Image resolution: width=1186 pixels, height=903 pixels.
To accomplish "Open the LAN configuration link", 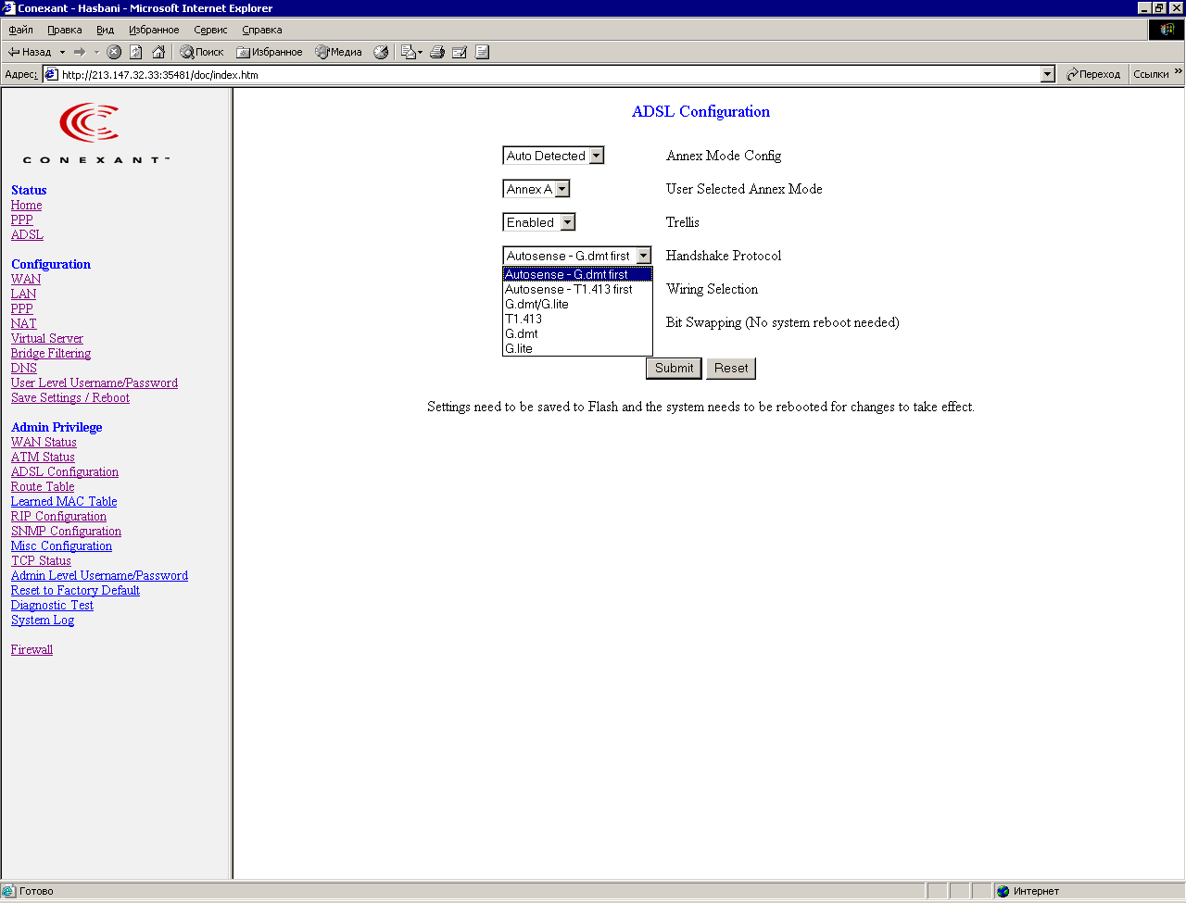I will (x=23, y=294).
